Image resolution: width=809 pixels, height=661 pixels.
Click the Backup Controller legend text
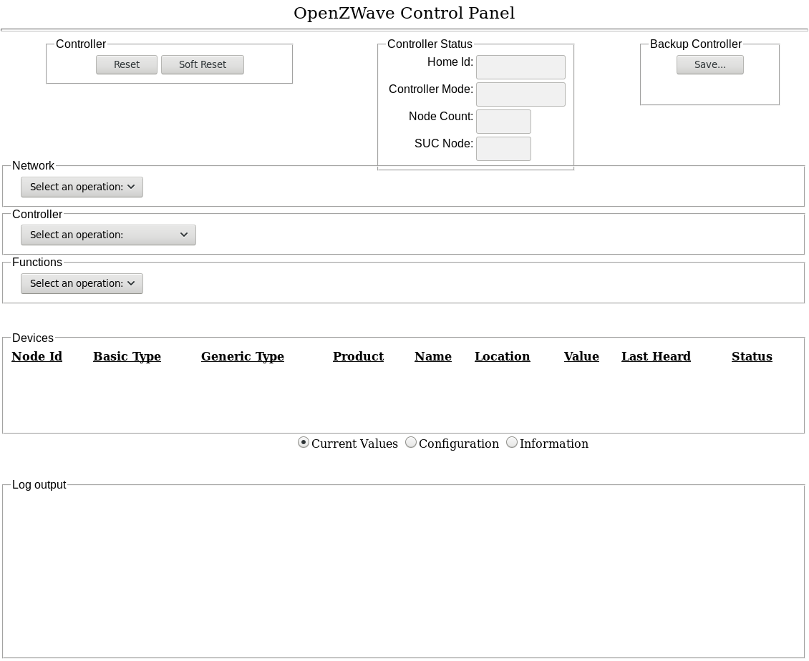click(696, 44)
